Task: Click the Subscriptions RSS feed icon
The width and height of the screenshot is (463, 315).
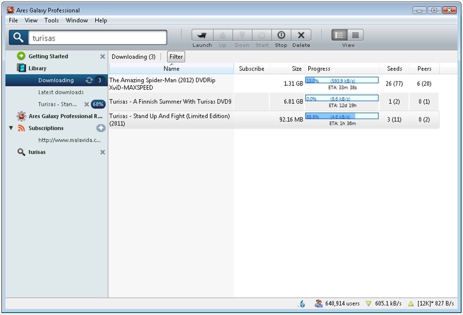Action: point(21,128)
